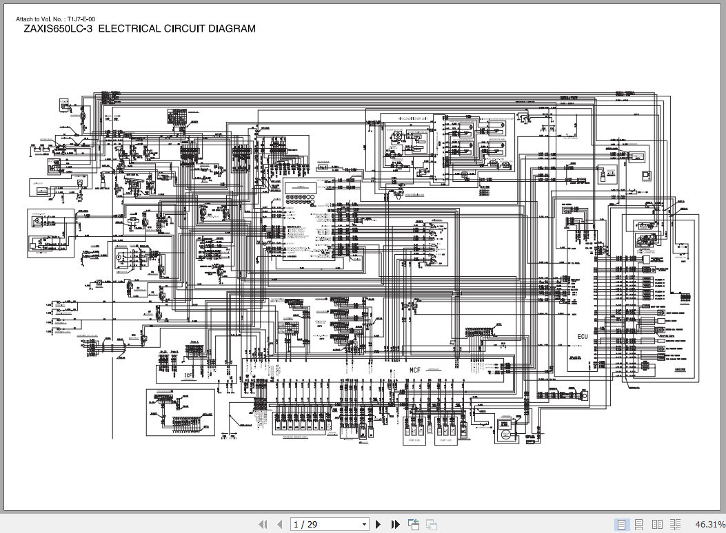The width and height of the screenshot is (726, 533).
Task: Click the Attach to Vol. No. T1J7-E-00 text
Action: point(56,19)
